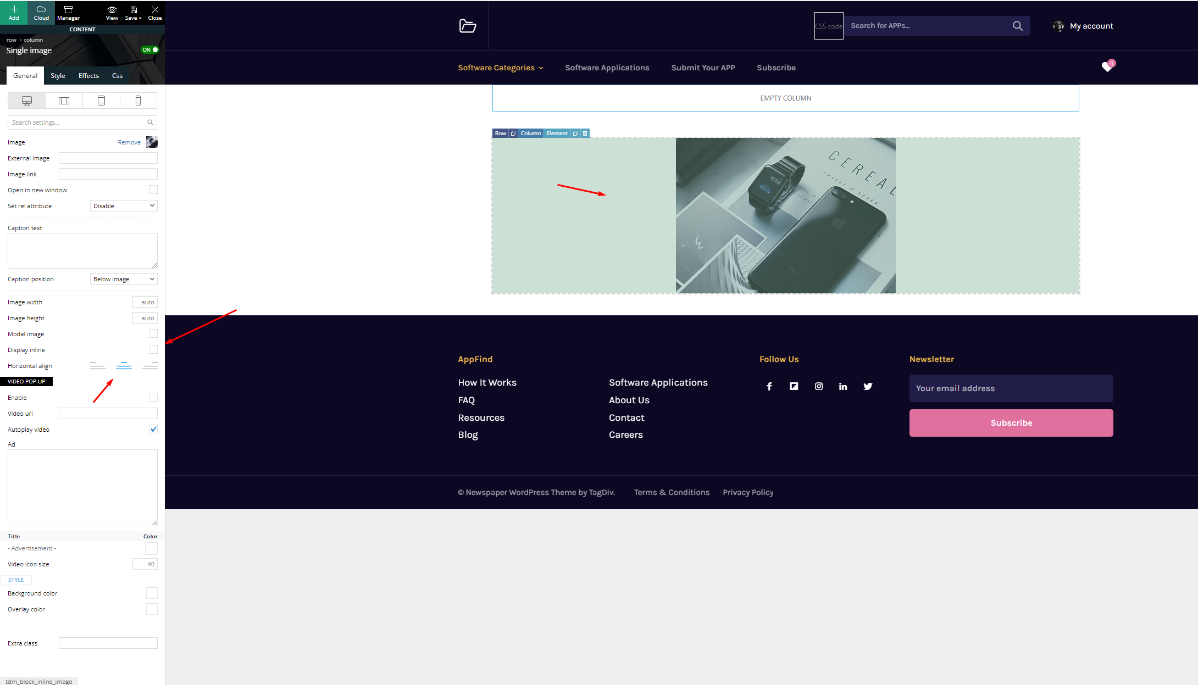The height and width of the screenshot is (685, 1198).
Task: Click the Add element button
Action: click(14, 13)
